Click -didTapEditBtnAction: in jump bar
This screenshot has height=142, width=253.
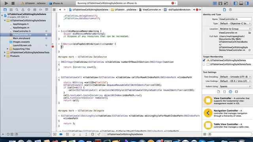(x=177, y=9)
